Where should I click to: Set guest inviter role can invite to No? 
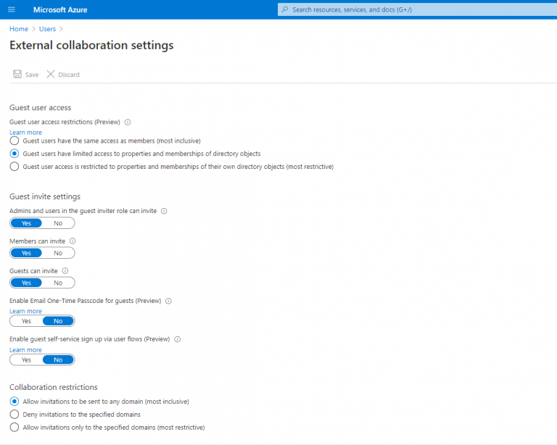[58, 223]
